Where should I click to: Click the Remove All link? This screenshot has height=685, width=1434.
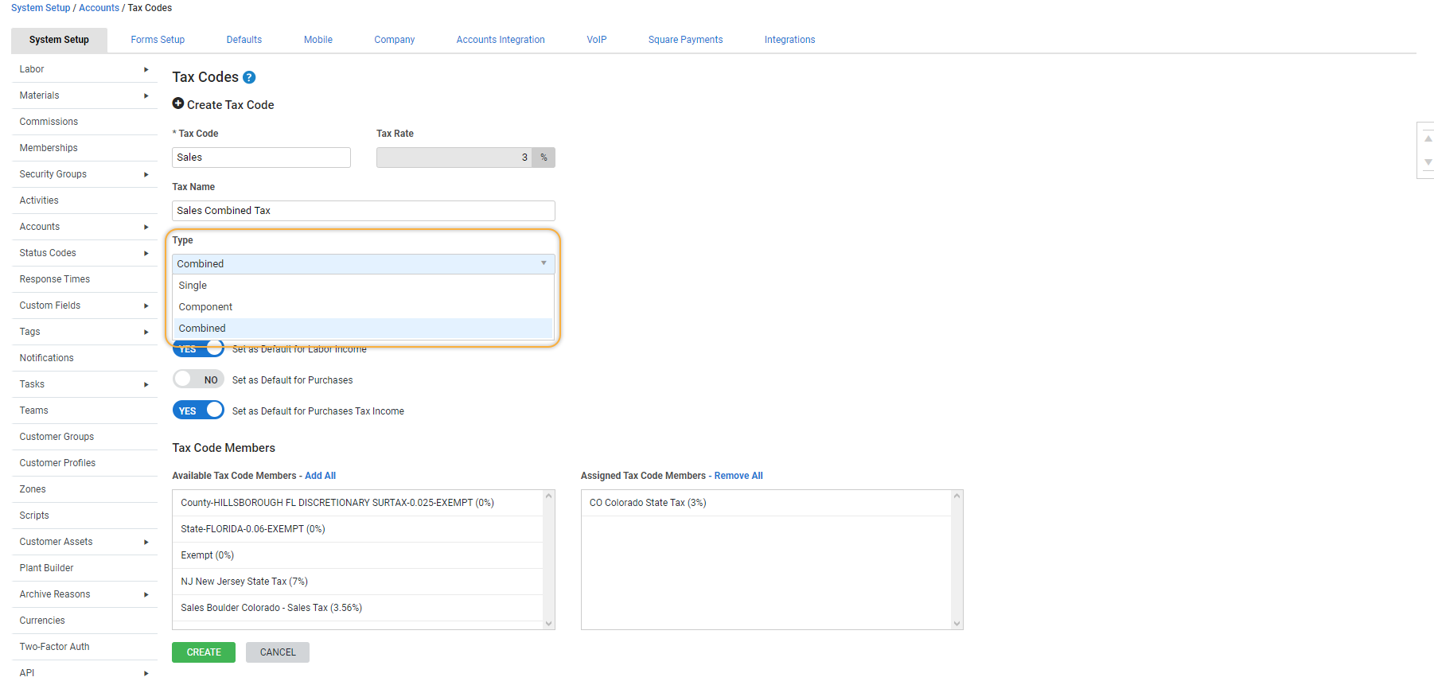738,476
